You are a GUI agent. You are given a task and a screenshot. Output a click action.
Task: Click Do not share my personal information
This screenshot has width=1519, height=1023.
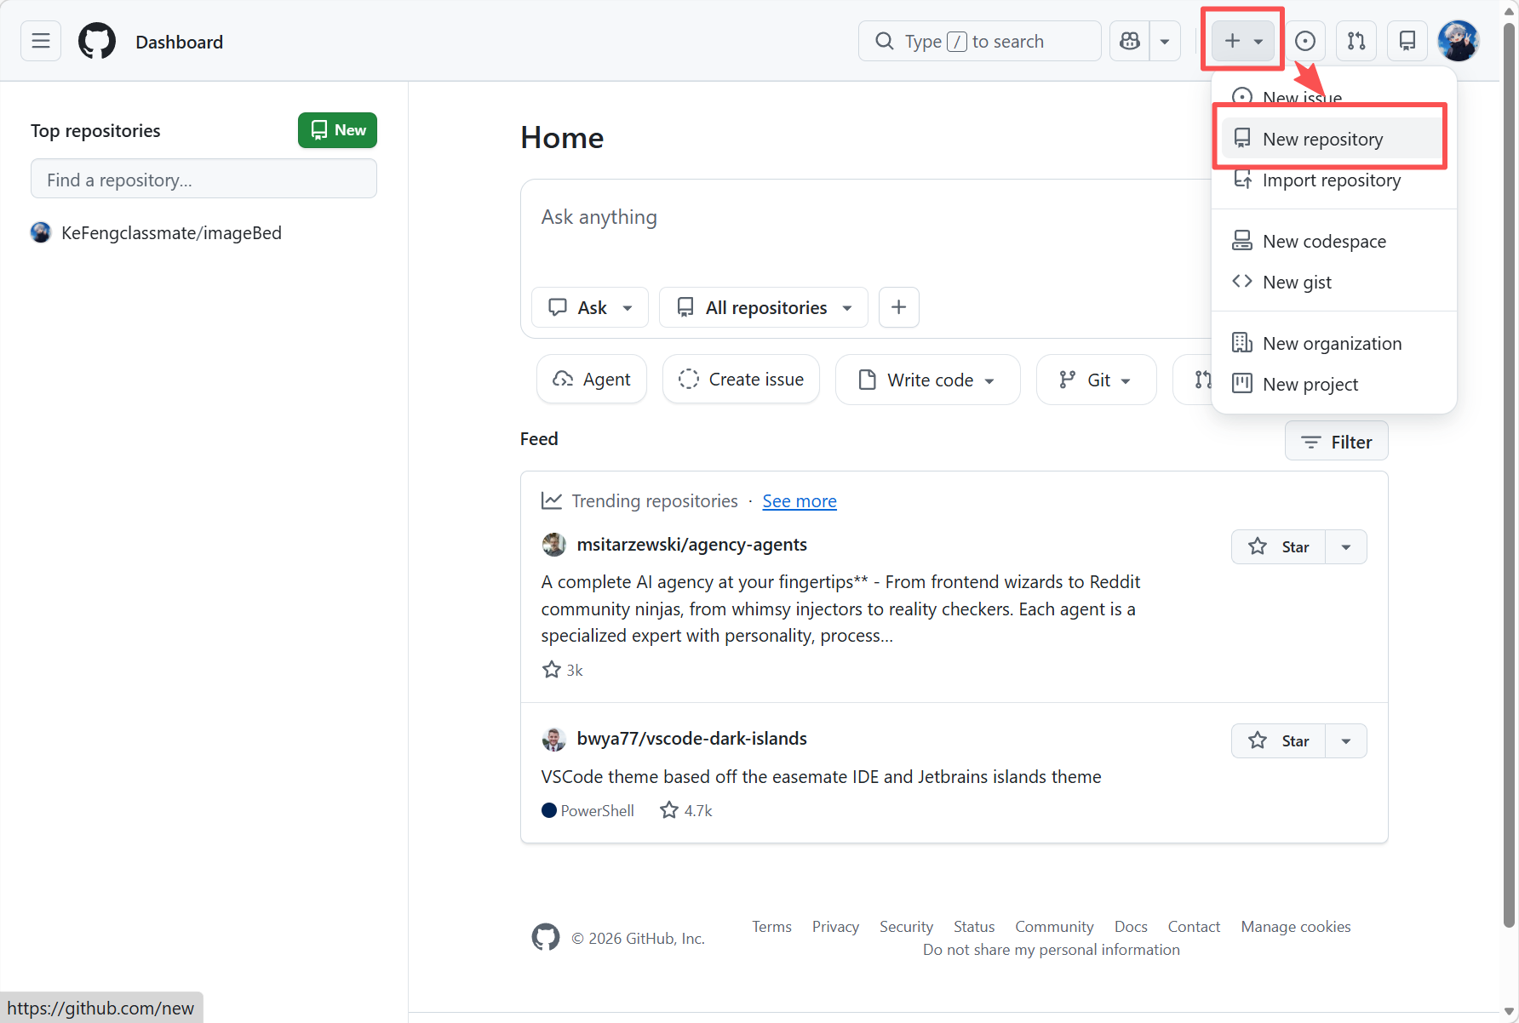1052,949
